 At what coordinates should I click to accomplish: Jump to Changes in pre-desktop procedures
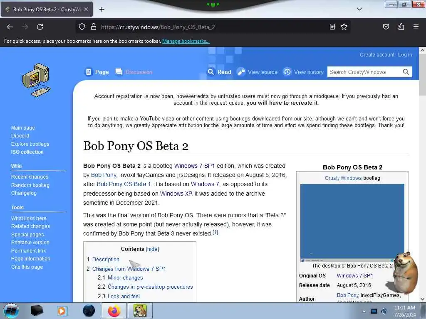click(x=150, y=287)
